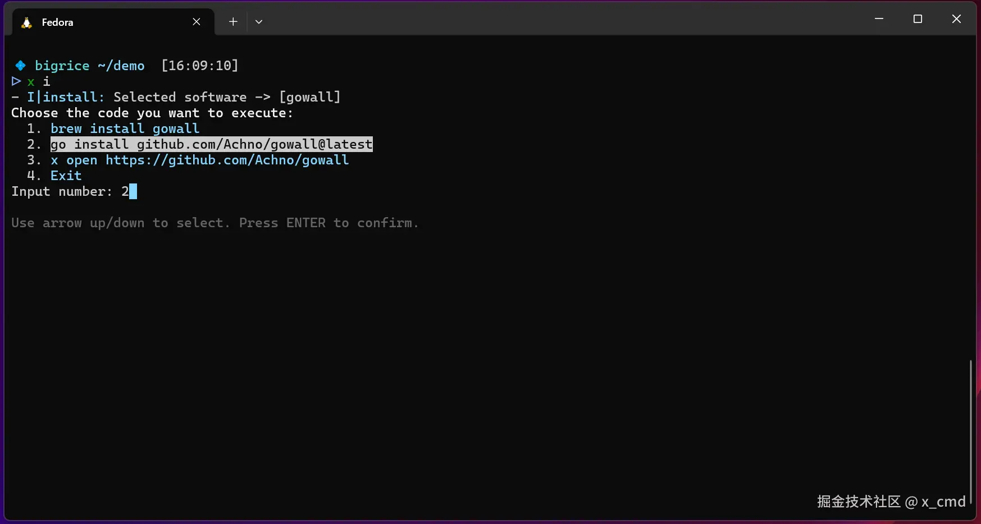This screenshot has width=981, height=524.
Task: Maximize the terminal window
Action: click(x=918, y=19)
